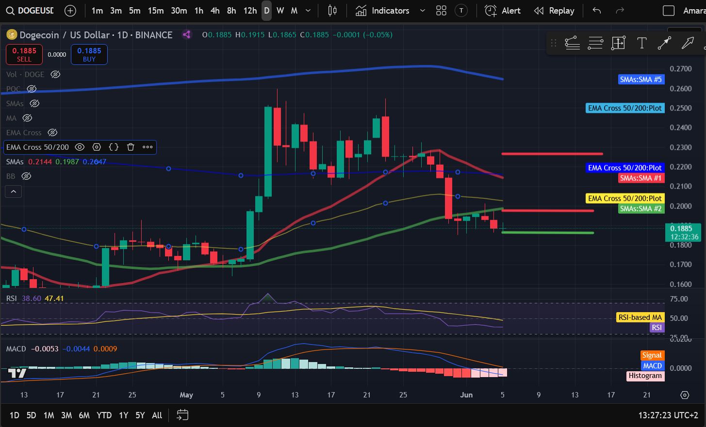Expand the more timeframes dropdown chevron
The height and width of the screenshot is (427, 706).
click(308, 11)
